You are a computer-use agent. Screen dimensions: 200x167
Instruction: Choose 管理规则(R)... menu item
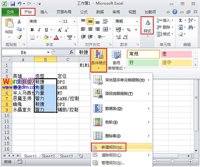pyautogui.click(x=122, y=163)
